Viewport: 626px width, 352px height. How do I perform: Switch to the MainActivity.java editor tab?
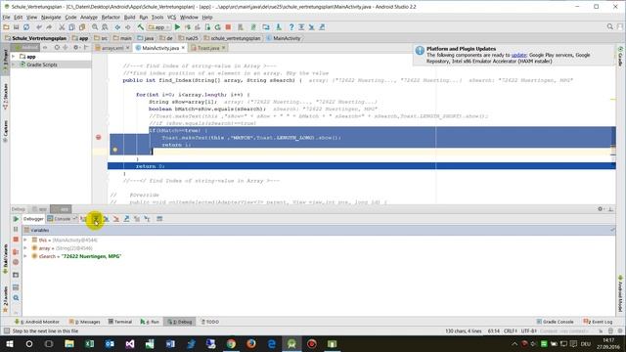[x=160, y=48]
